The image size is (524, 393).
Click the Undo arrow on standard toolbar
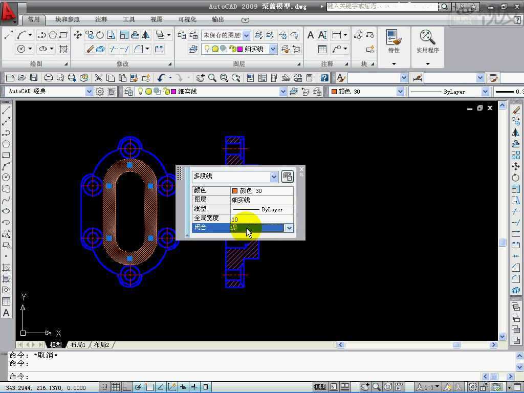[x=161, y=78]
